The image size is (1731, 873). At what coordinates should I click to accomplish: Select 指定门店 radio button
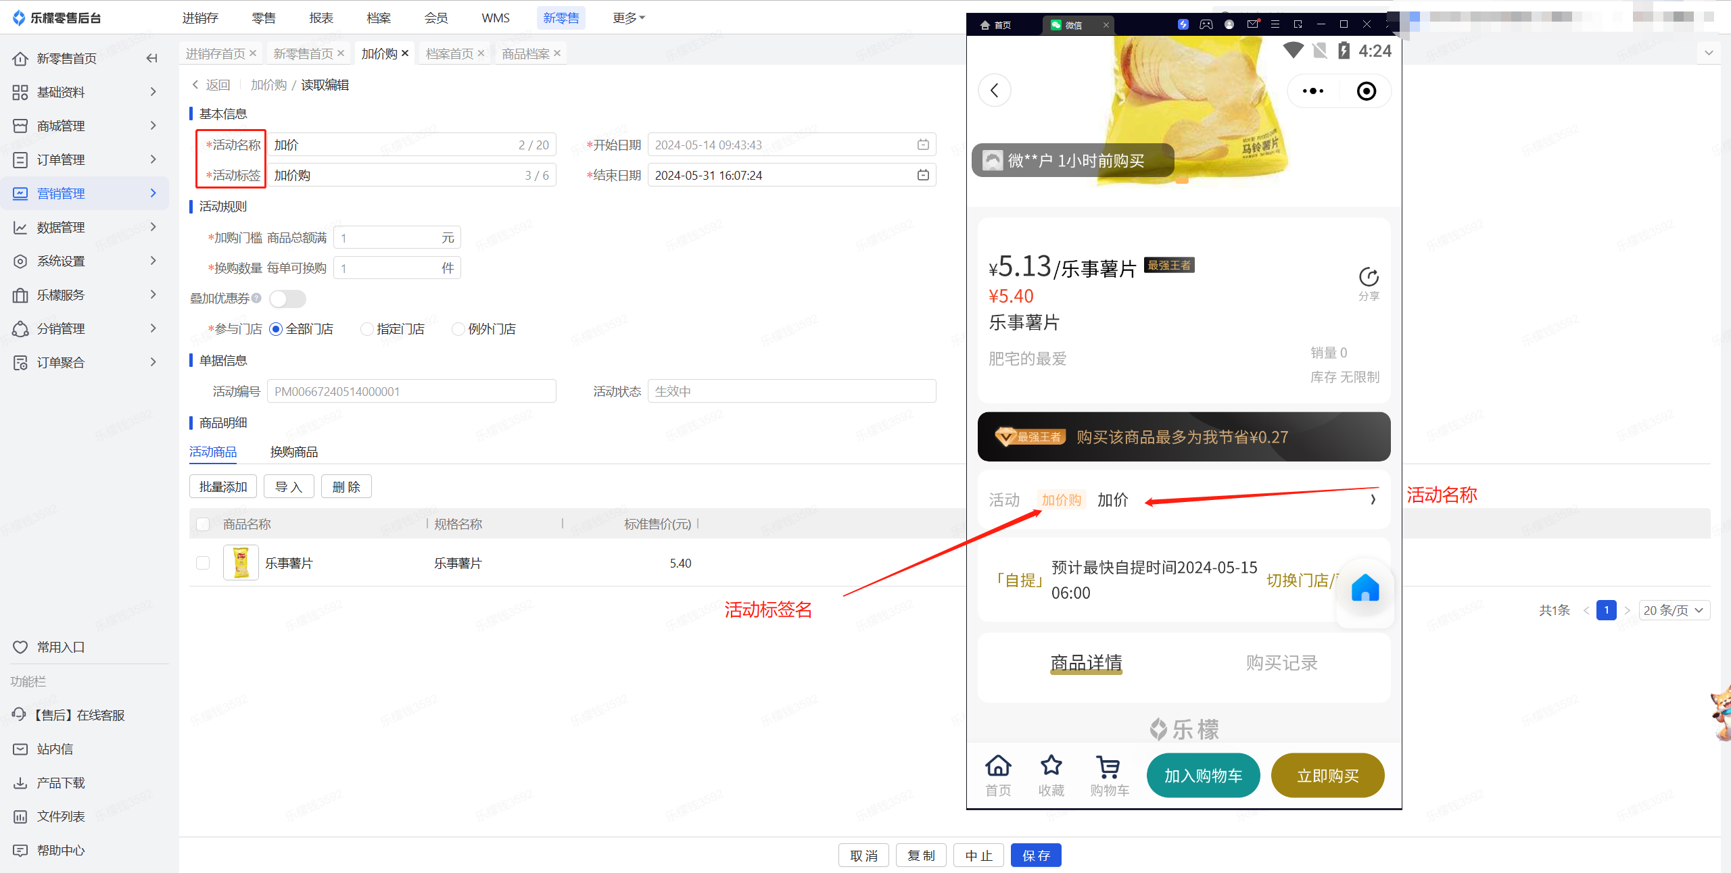(x=367, y=329)
